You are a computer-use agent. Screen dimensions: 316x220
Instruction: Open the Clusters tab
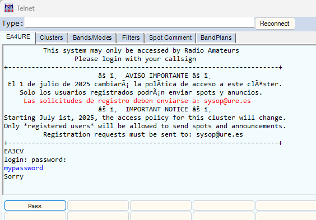(x=52, y=38)
